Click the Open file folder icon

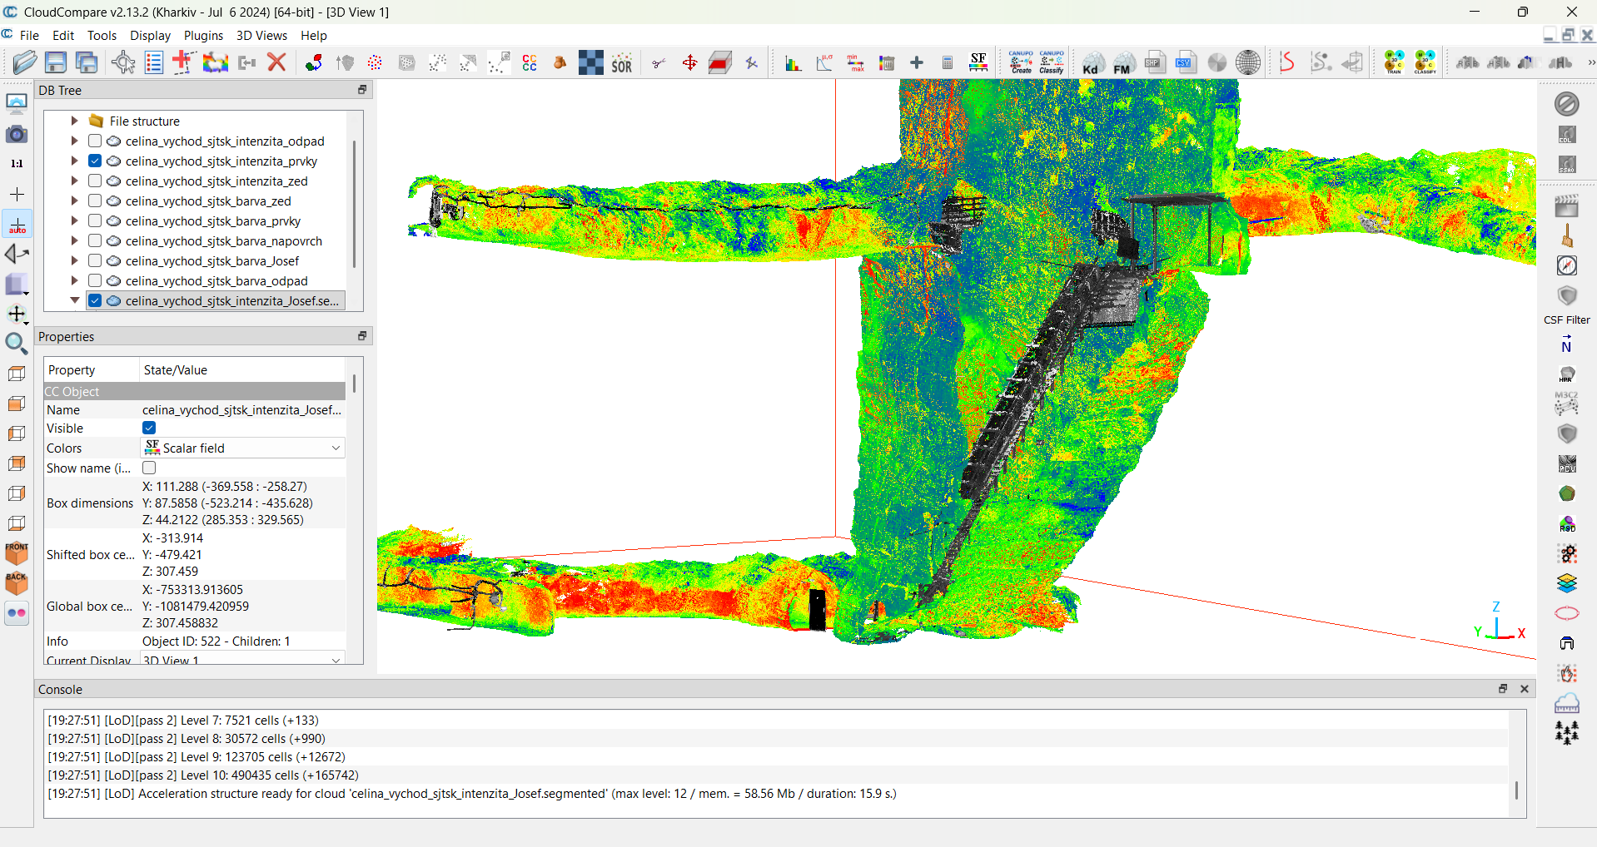25,62
